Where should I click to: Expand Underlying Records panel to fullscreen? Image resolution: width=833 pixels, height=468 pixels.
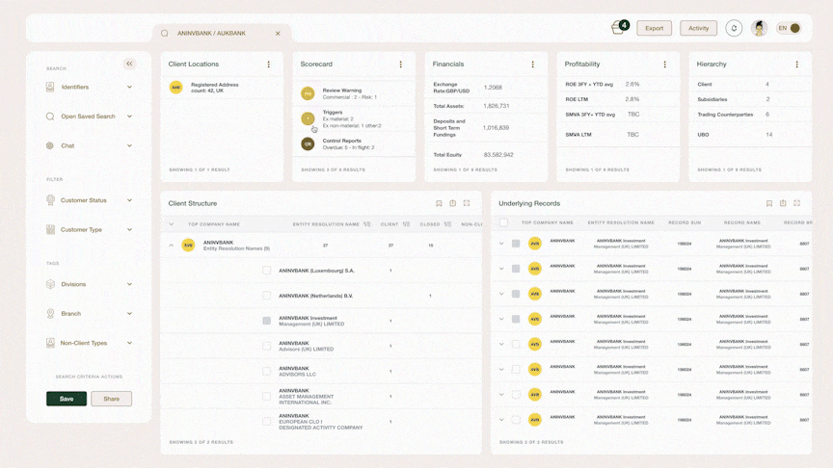tap(797, 203)
